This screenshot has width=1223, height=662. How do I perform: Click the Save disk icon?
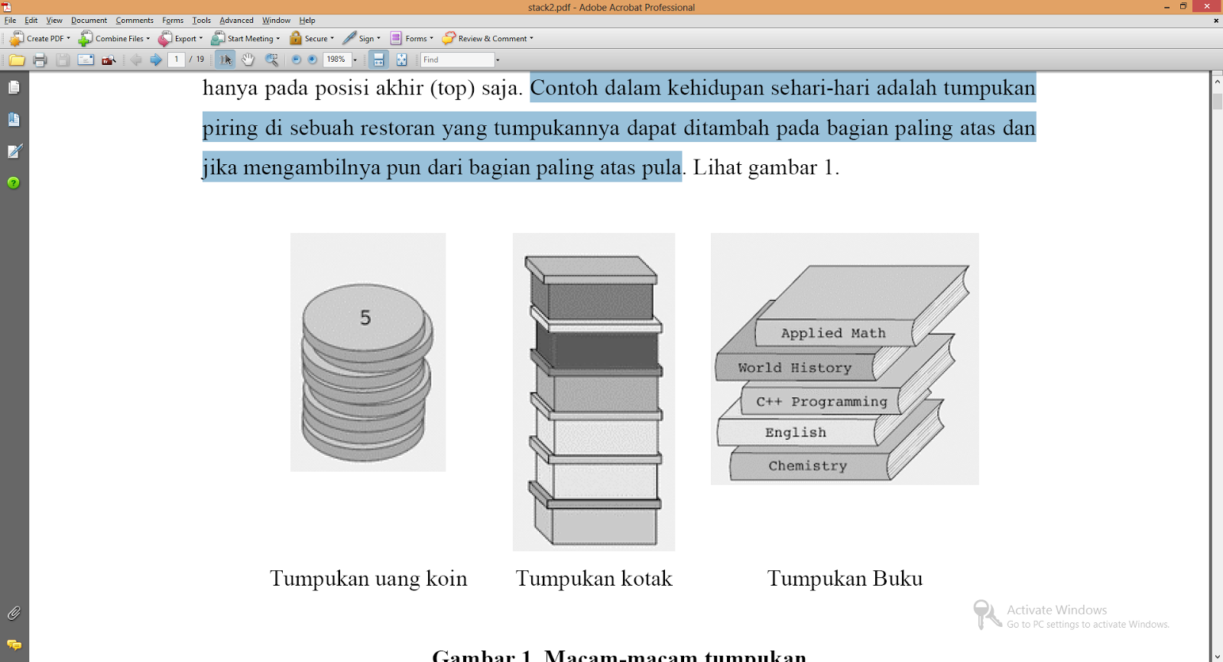[x=63, y=60]
